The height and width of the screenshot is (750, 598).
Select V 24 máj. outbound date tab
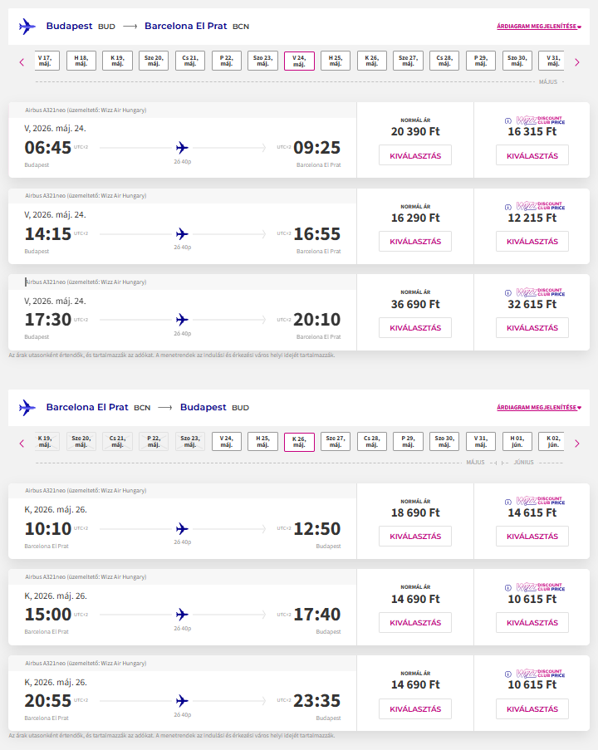299,61
